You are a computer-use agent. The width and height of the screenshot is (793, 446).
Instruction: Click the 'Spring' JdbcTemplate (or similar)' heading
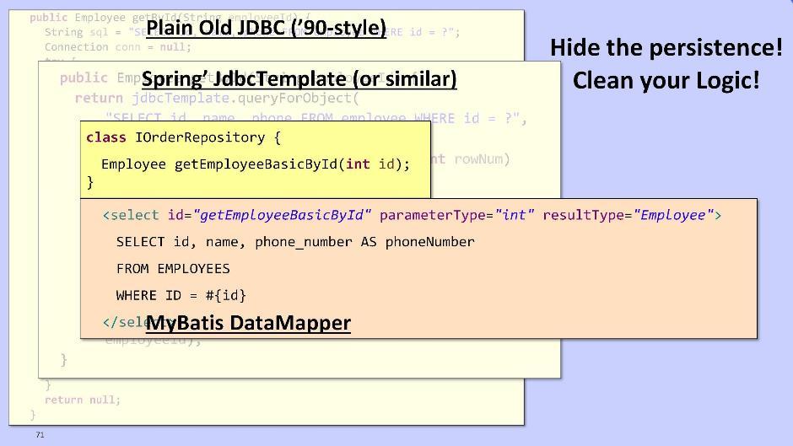pos(299,79)
